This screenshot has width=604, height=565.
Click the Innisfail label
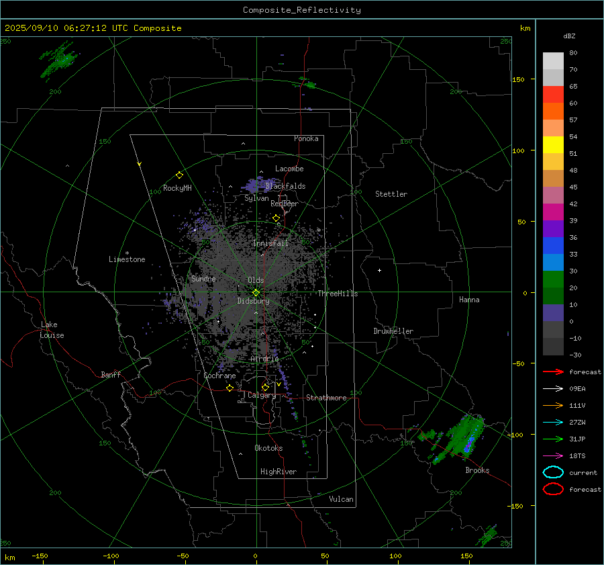click(271, 243)
